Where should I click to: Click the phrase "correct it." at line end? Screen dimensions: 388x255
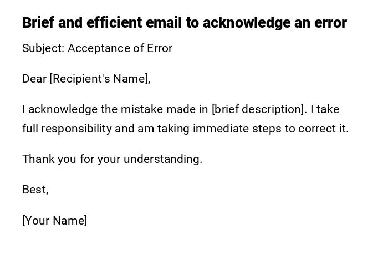324,129
